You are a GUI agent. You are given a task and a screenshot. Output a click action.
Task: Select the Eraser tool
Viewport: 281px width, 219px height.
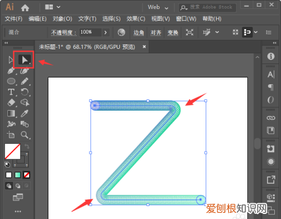(11, 103)
